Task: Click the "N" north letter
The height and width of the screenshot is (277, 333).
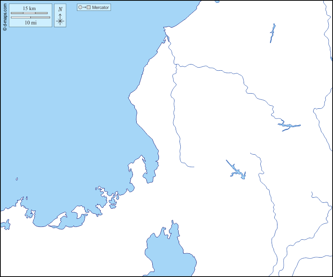Action: 60,9
